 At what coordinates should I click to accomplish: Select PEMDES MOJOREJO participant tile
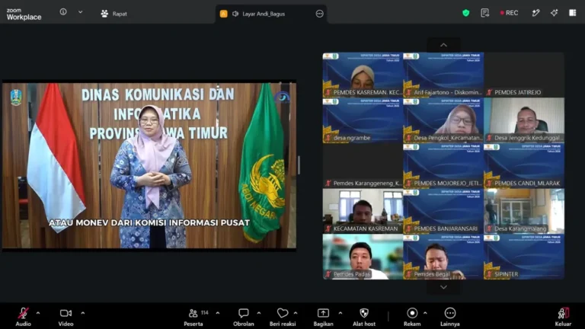443,165
